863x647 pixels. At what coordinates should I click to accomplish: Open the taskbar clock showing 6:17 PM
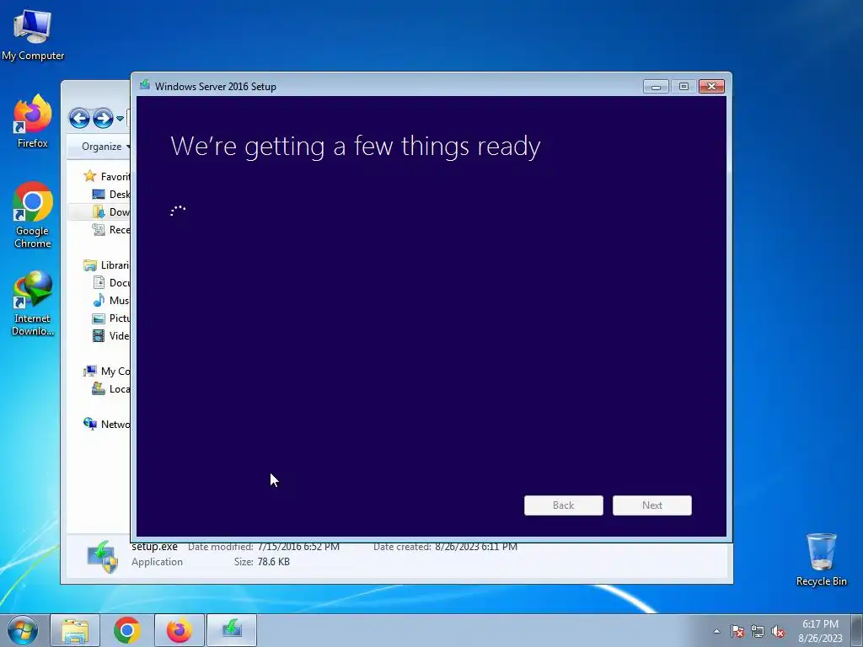pos(820,631)
